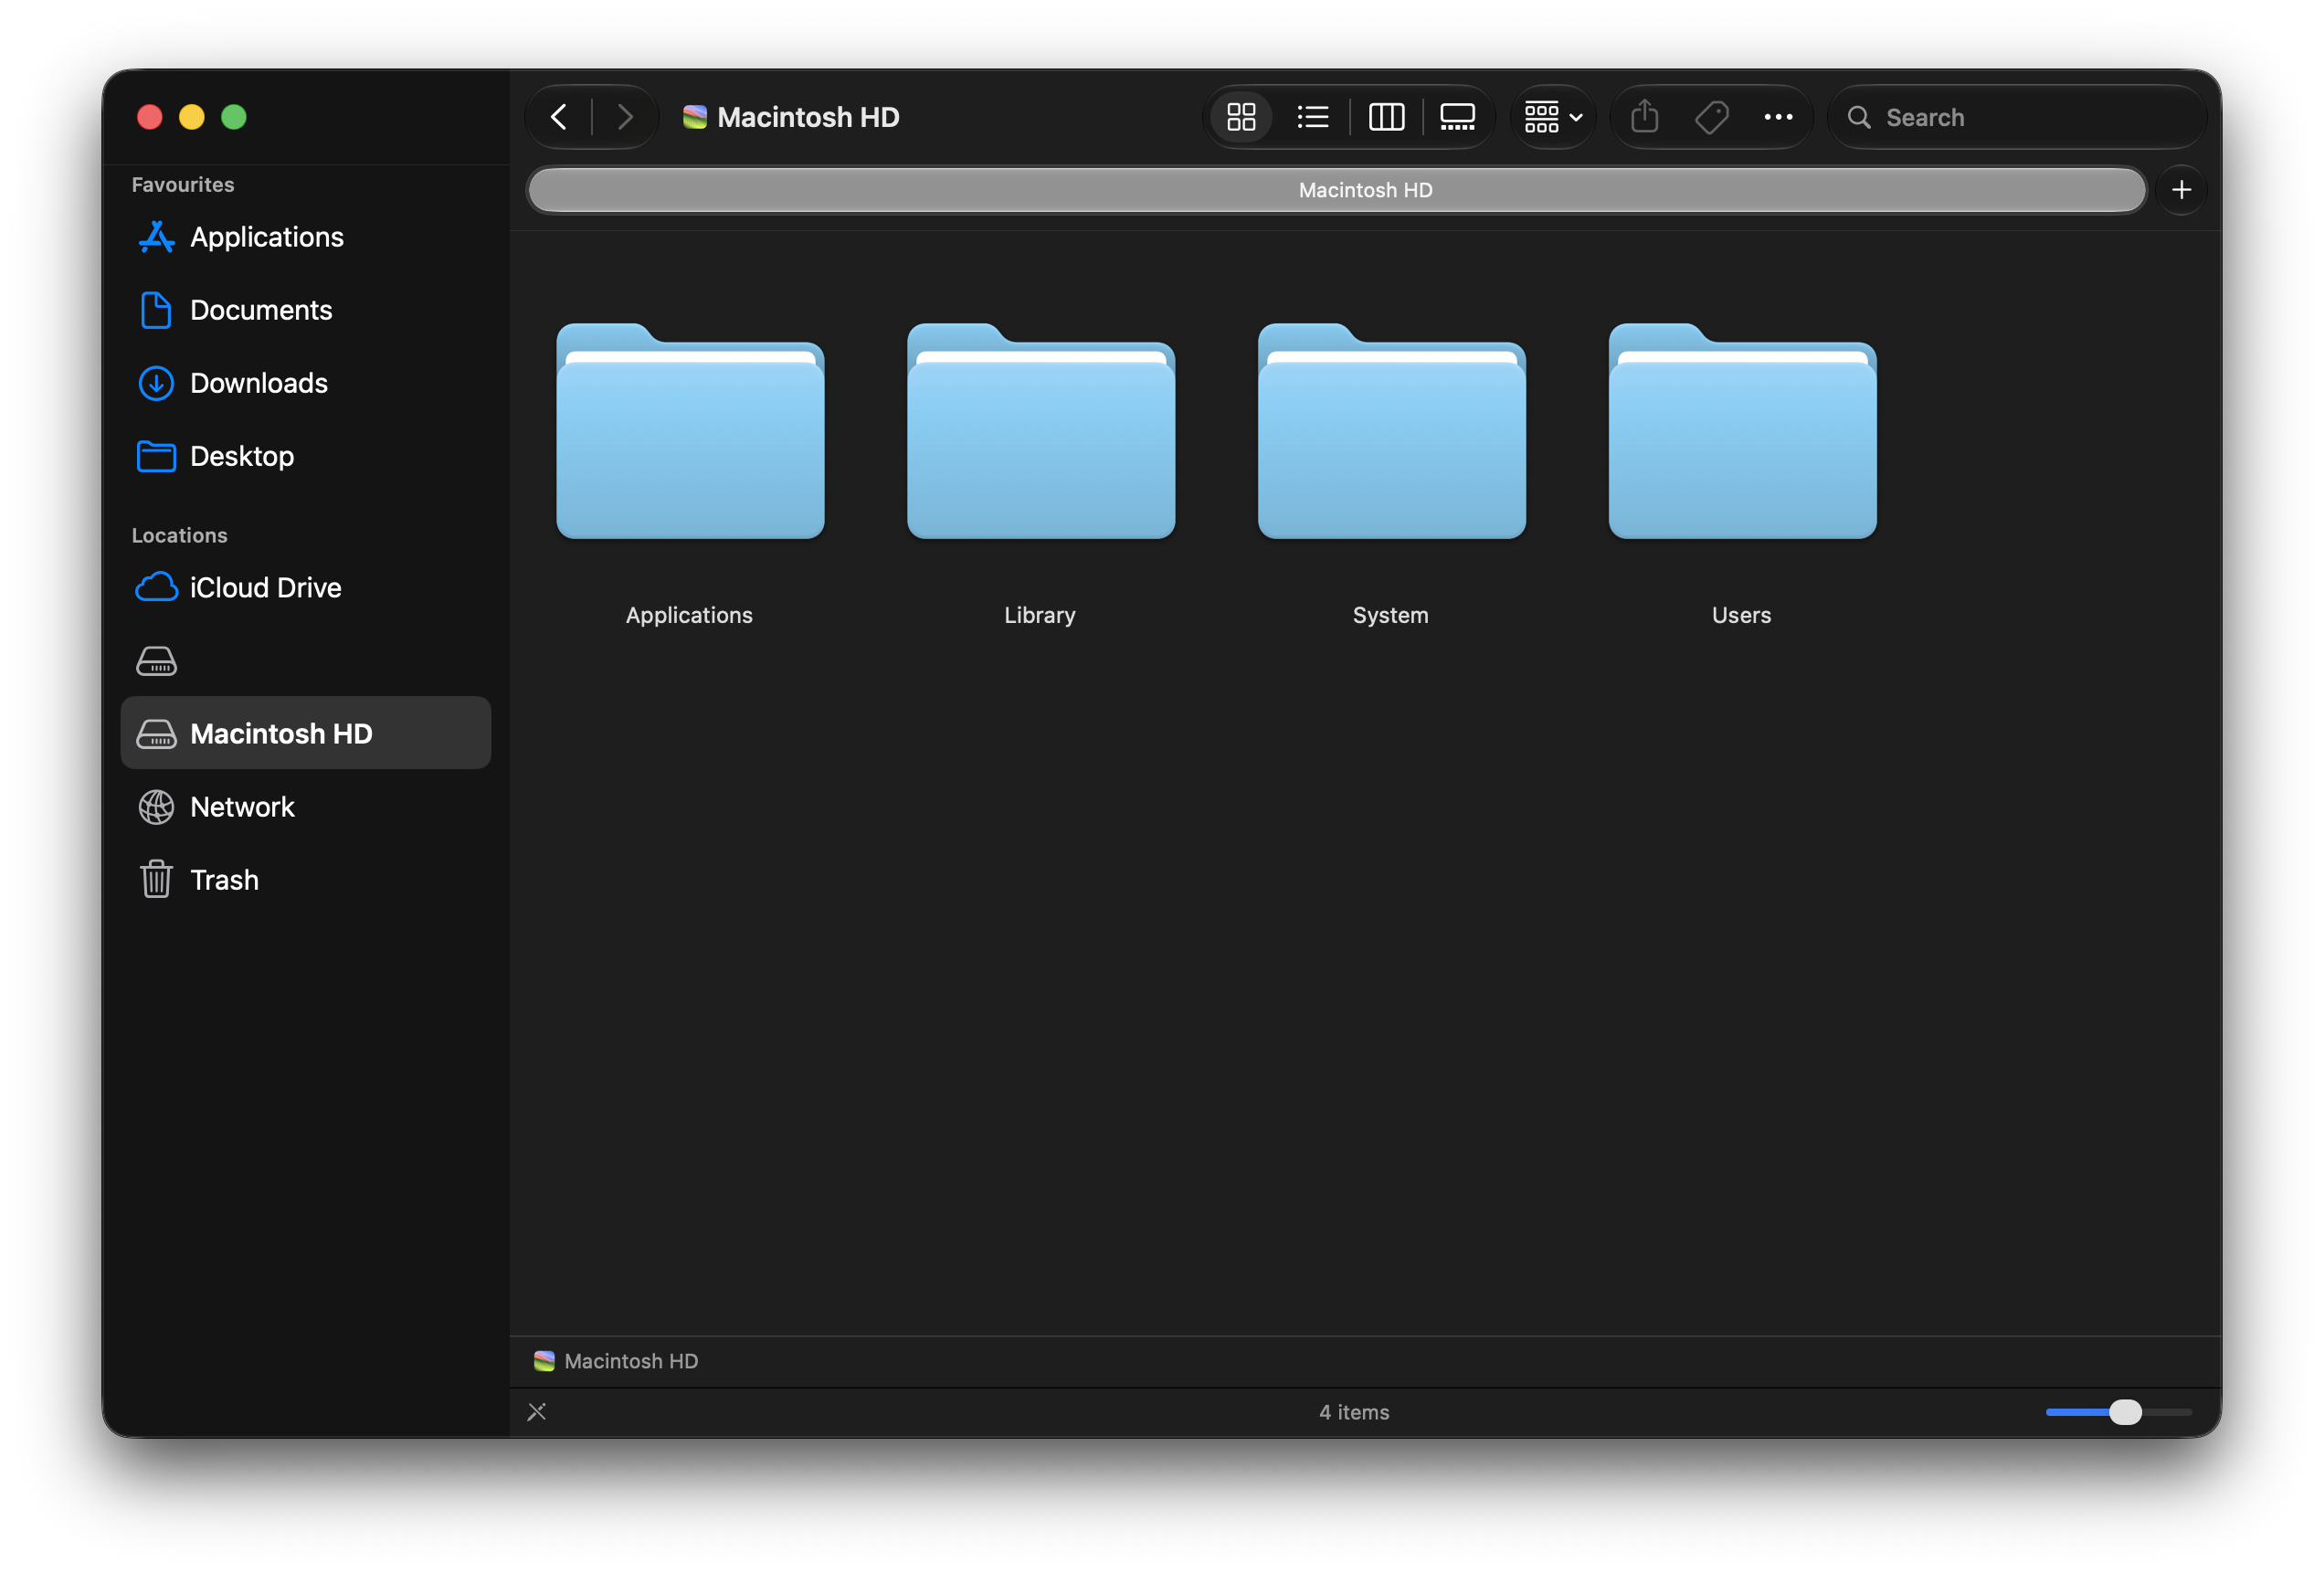Select Macintosh HD in the sidebar
The height and width of the screenshot is (1573, 2324).
coord(306,733)
